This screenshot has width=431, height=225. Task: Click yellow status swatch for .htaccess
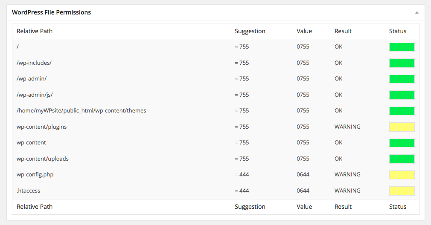click(402, 191)
